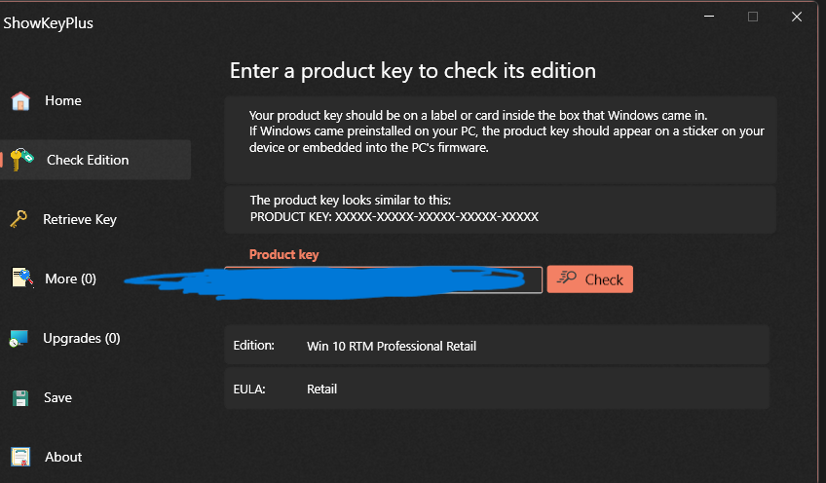
Task: Go to the Home menu item
Action: [x=63, y=100]
